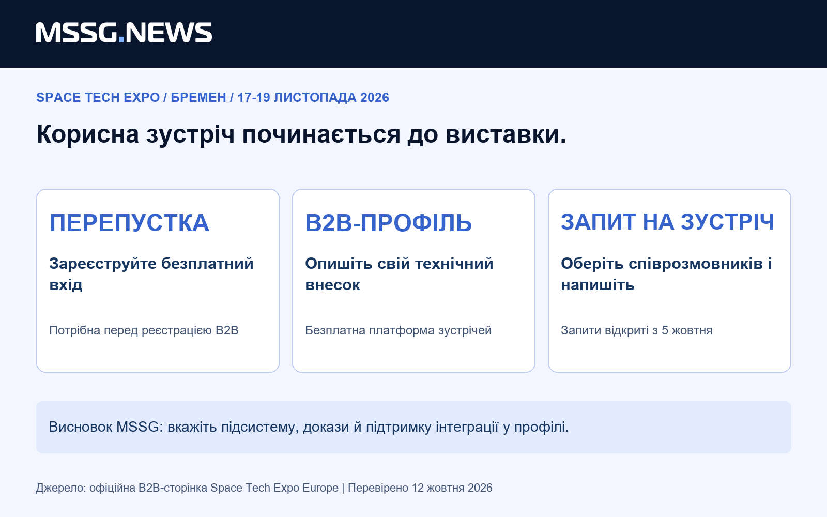Image resolution: width=827 pixels, height=517 pixels.
Task: Click 'Оберіть співрозмовників і напишіть' text
Action: pos(666,274)
